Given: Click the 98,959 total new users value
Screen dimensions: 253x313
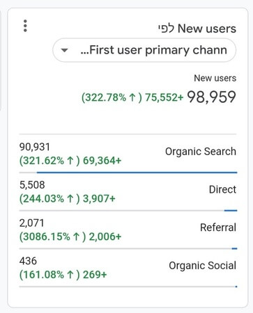Looking at the screenshot, I should (x=211, y=97).
